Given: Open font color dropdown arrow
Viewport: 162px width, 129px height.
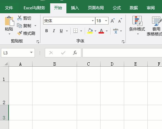Looking at the screenshot, I should click(107, 31).
